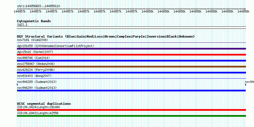
Task: Click the %ID:99.9424|Length:281480 label
Action: [39, 107]
